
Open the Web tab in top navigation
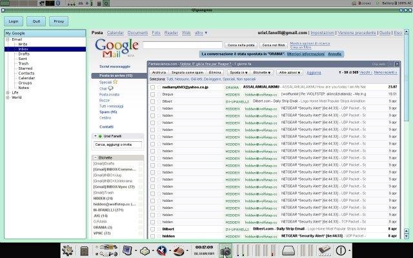click(186, 33)
